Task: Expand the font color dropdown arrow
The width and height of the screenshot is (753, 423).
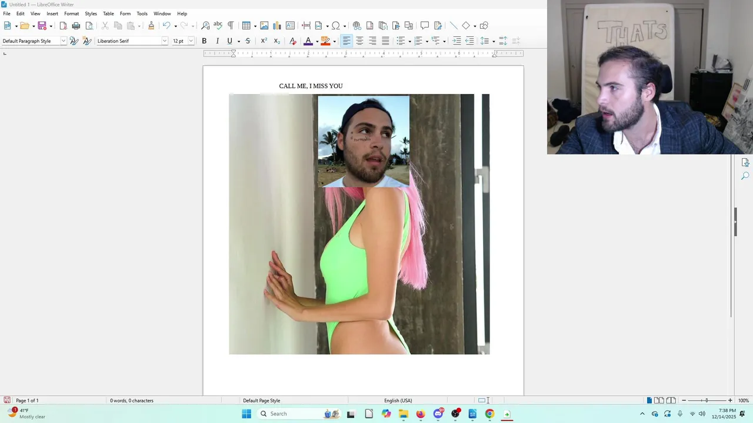Action: pos(317,41)
